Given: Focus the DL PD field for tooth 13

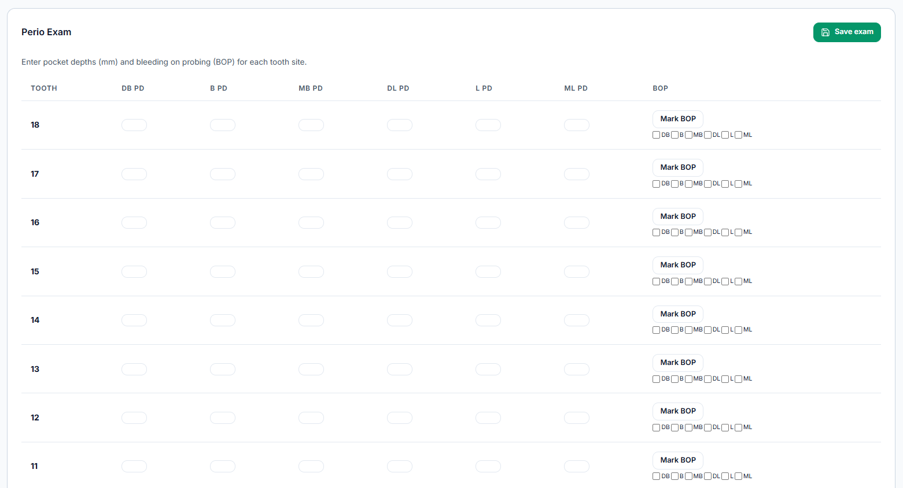Looking at the screenshot, I should pyautogui.click(x=400, y=369).
